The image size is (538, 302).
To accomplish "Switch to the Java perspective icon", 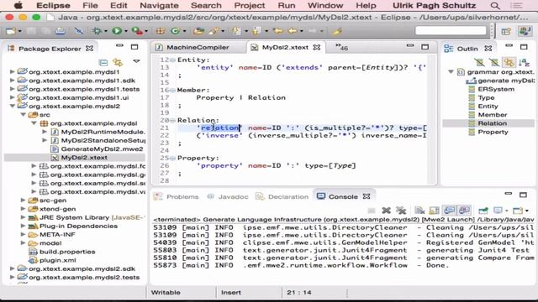I will point(525,31).
